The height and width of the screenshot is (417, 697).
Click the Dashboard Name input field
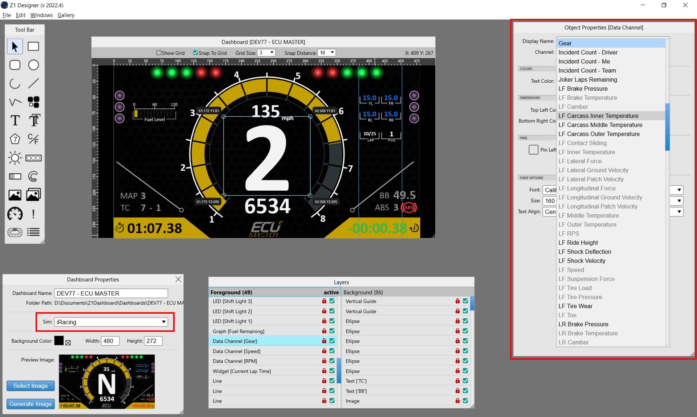coord(111,293)
